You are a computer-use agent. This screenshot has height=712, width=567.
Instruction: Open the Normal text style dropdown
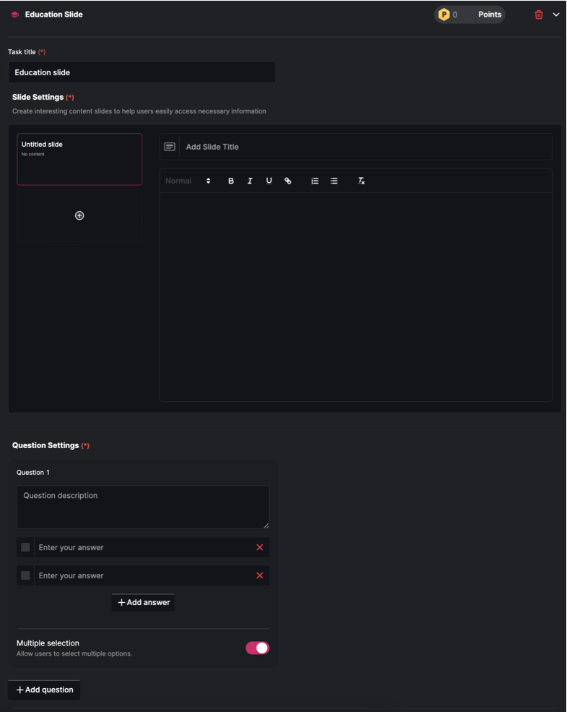(188, 181)
